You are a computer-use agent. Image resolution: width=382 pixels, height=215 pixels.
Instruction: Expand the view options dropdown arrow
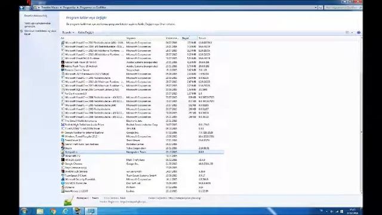point(352,32)
